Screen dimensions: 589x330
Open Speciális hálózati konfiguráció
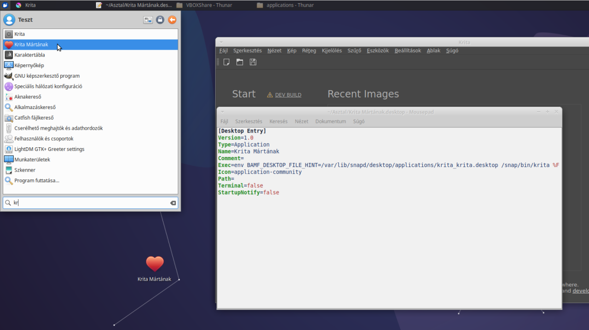91,86
